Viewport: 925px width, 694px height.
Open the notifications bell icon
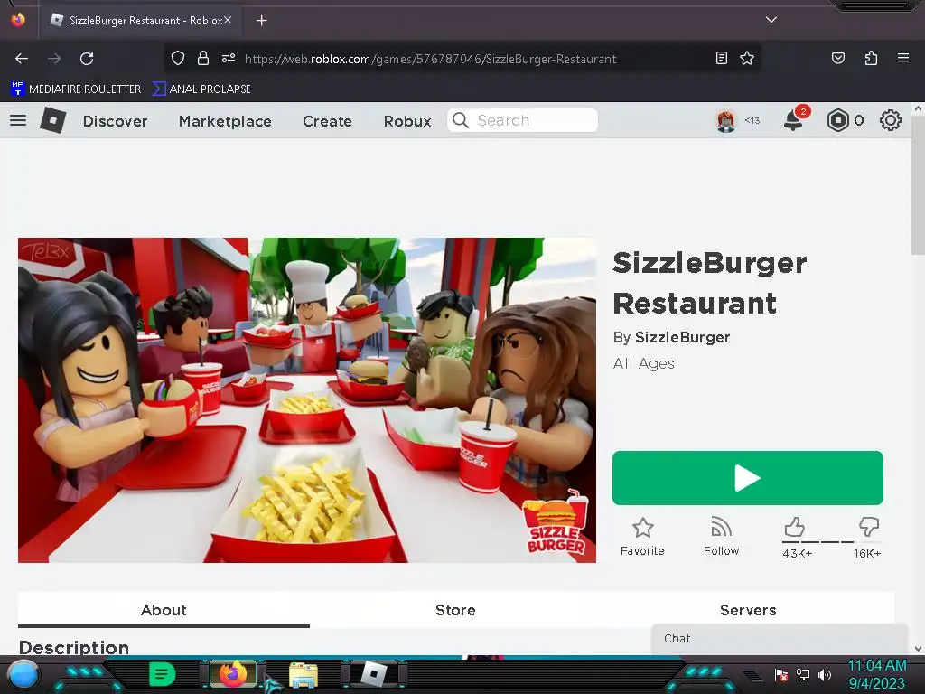[793, 120]
